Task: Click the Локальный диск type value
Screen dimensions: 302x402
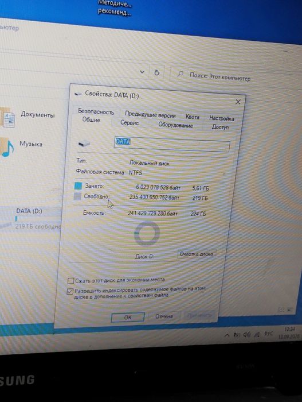Action: 149,163
